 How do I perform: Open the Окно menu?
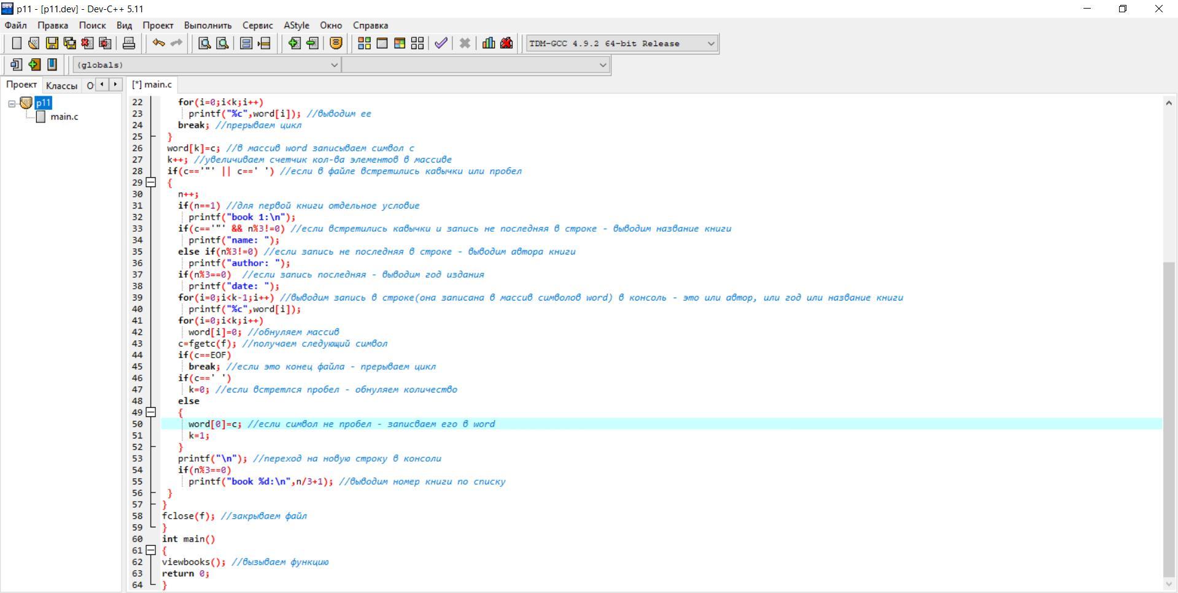tap(331, 25)
